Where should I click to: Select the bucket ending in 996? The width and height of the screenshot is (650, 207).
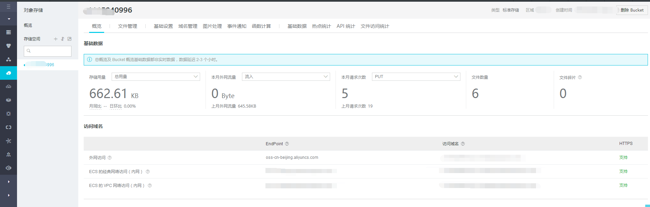48,64
